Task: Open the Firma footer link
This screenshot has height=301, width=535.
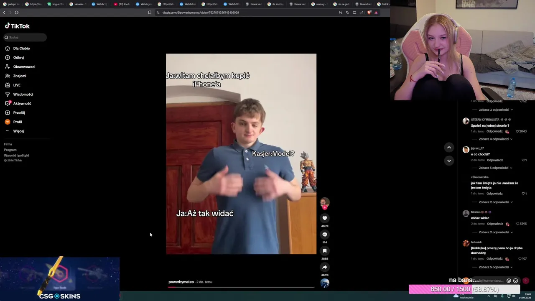Action: point(8,144)
